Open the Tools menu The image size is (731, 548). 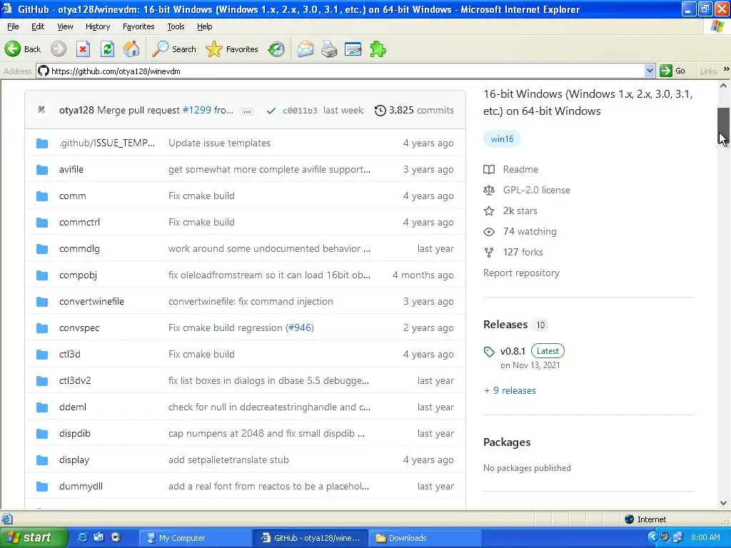pos(176,26)
